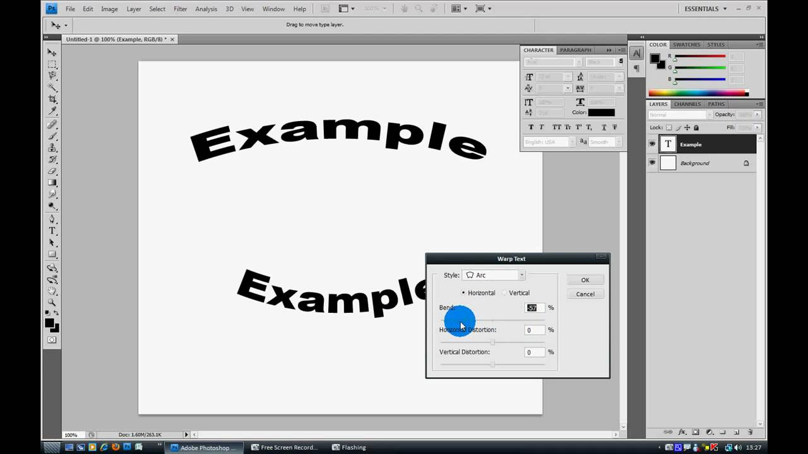Toggle All Caps in Character panel
The image size is (808, 454).
coord(556,127)
